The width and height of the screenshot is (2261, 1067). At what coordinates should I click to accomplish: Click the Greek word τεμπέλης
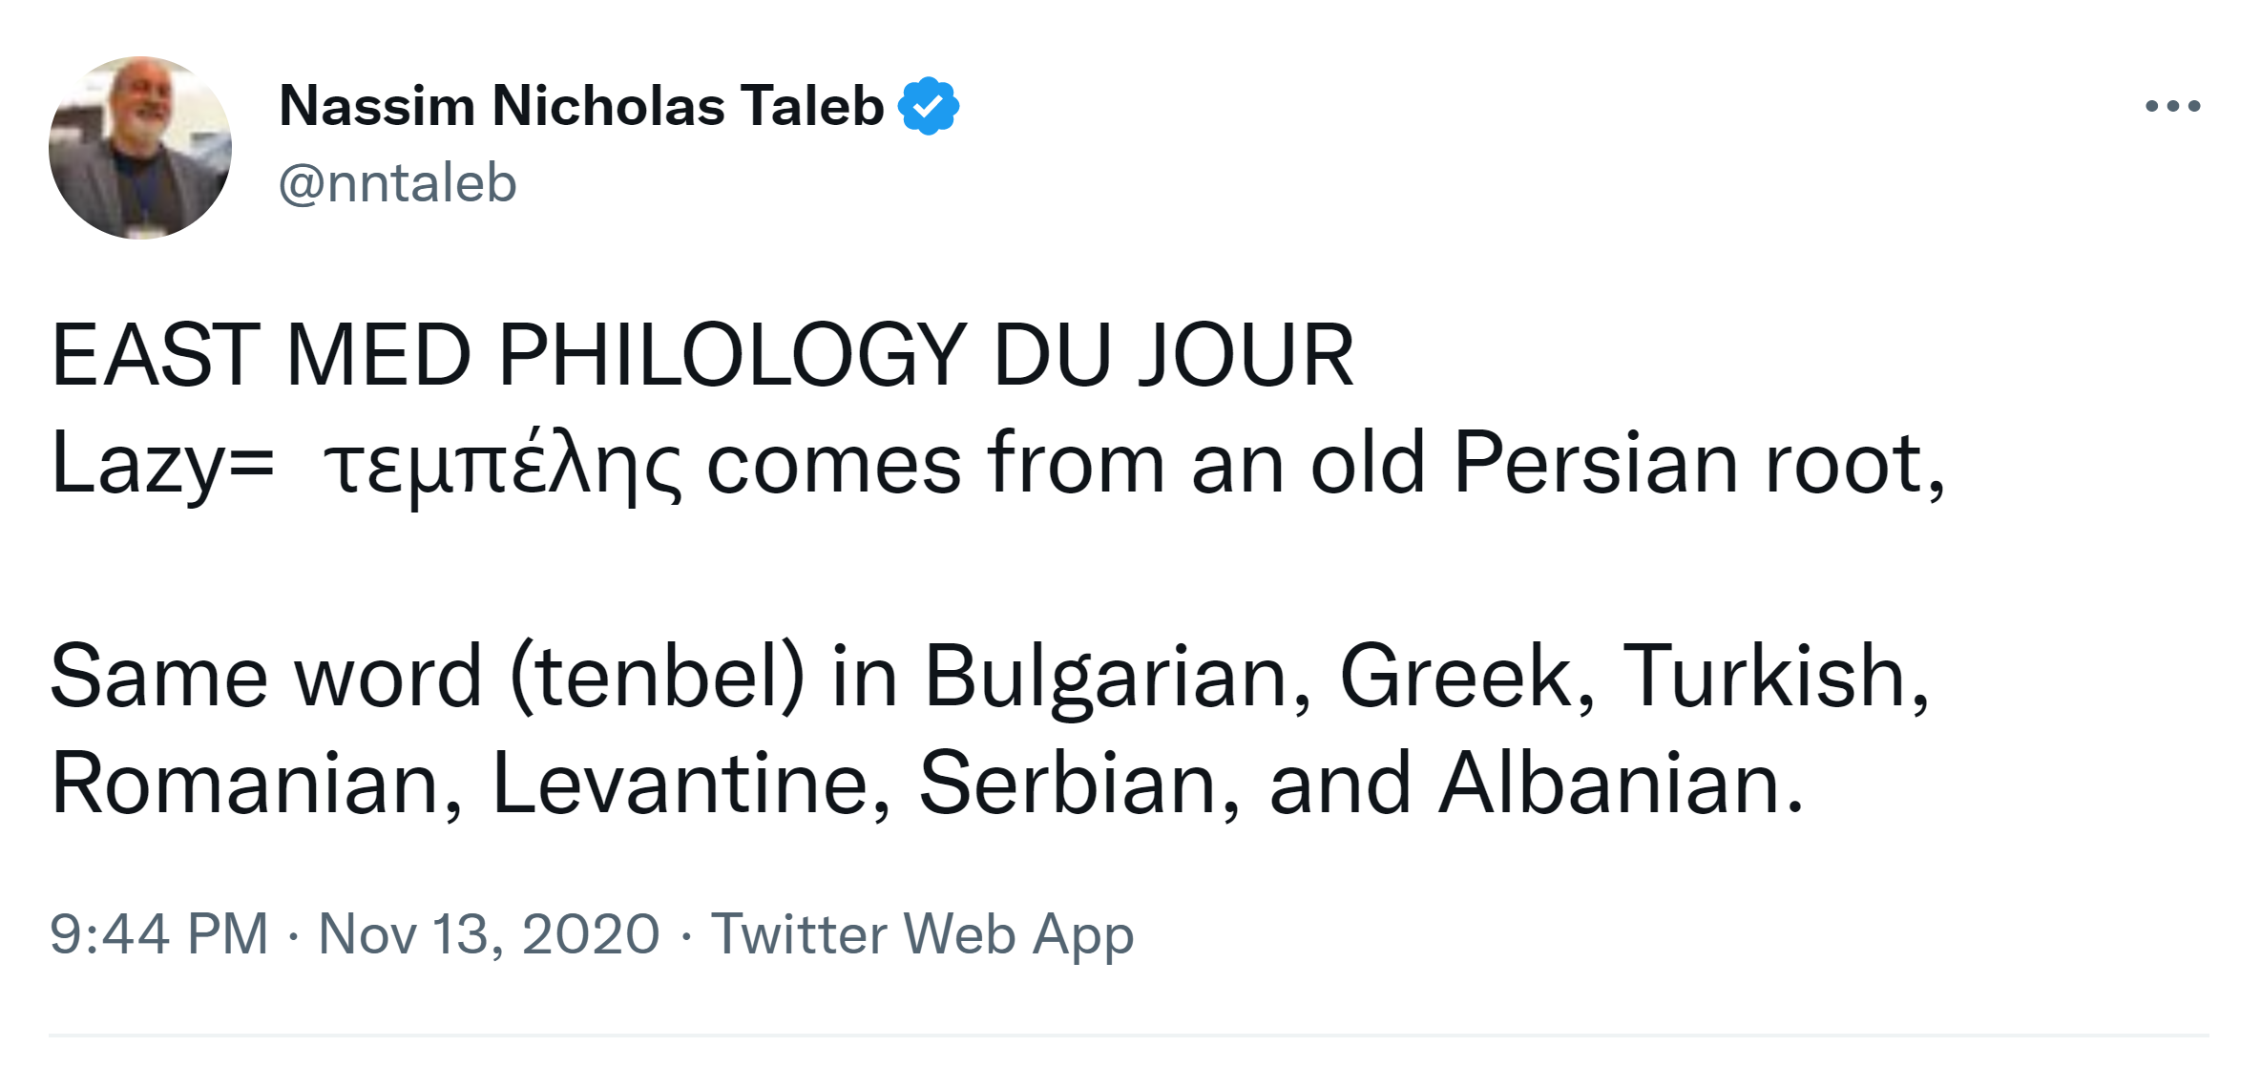(x=503, y=465)
